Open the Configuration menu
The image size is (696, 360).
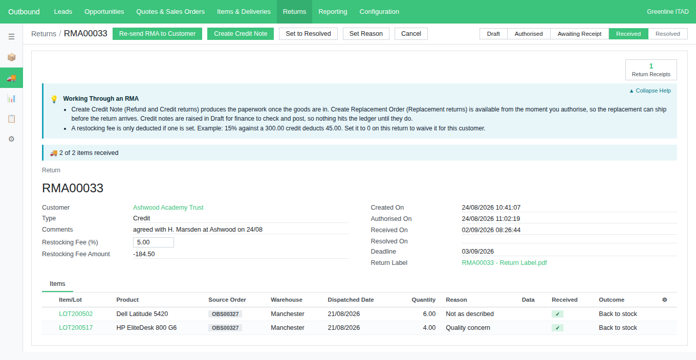(x=379, y=12)
